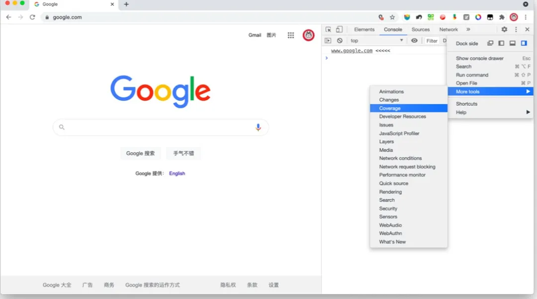Dock DevTools to the left
The image size is (537, 299).
[x=501, y=43]
